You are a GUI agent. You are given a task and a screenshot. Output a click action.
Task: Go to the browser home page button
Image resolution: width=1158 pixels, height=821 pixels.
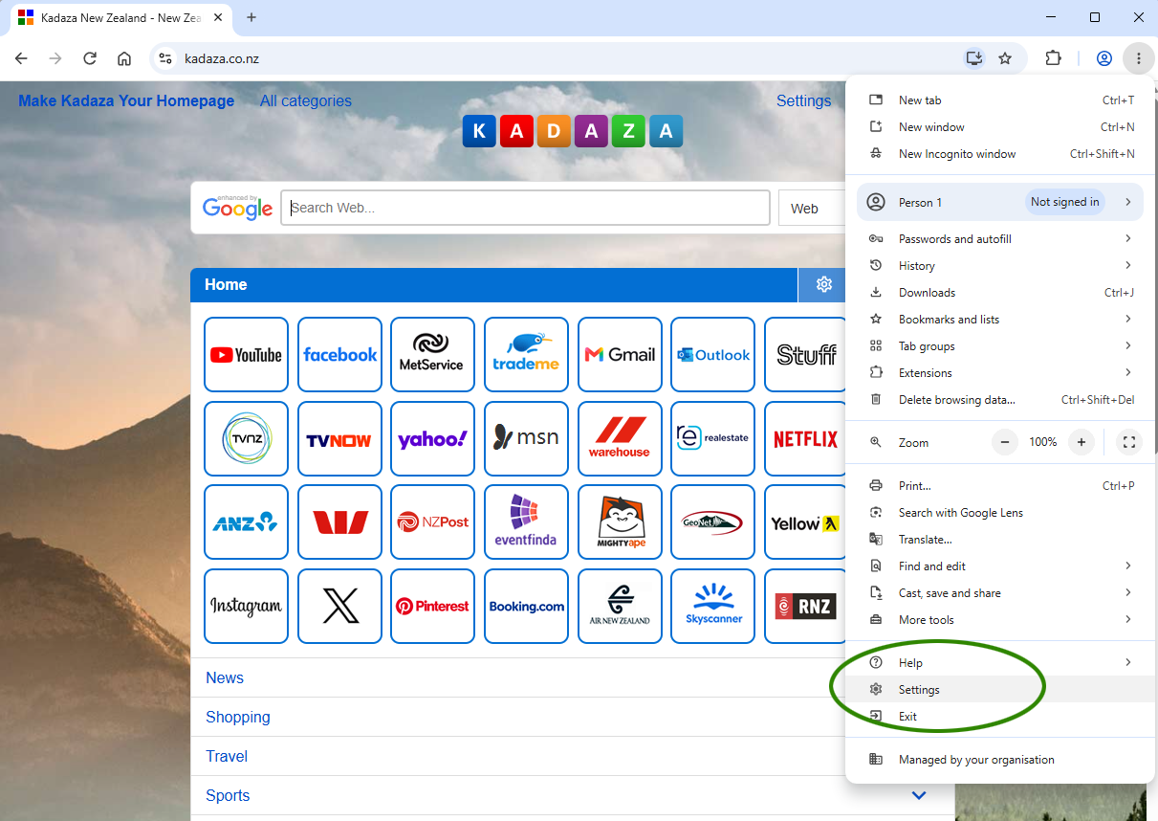tap(124, 58)
